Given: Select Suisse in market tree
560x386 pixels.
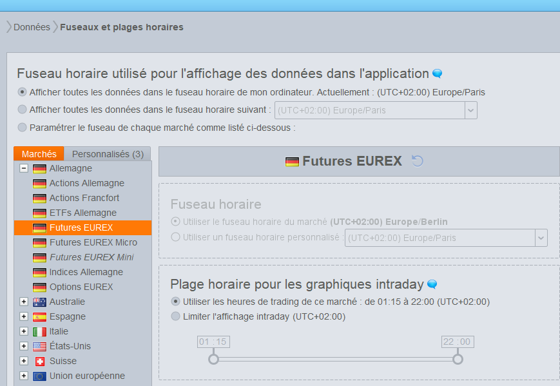Looking at the screenshot, I should [63, 361].
